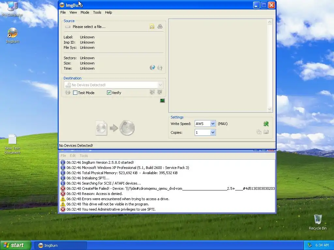334x250 pixels.
Task: Open the Mode menu
Action: pos(85,12)
